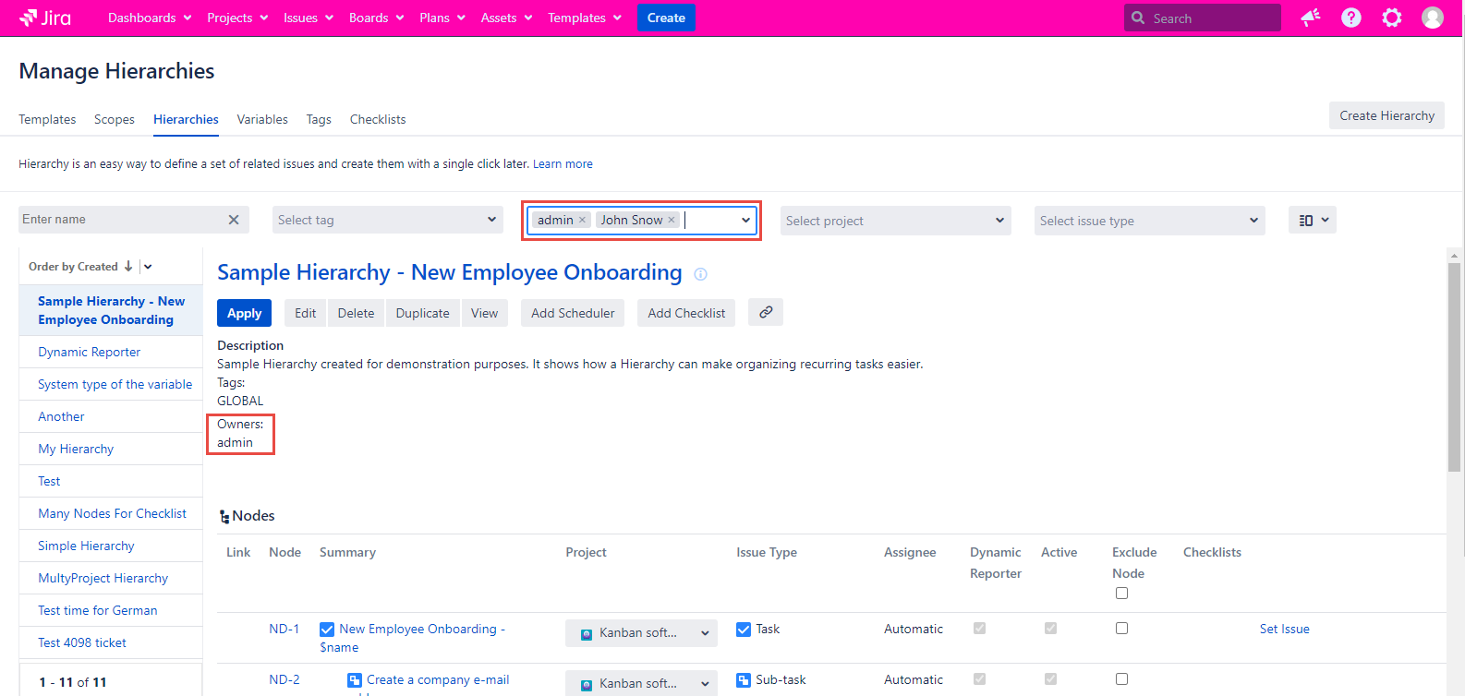This screenshot has height=696, width=1465.
Task: Toggle sort direction arrow by Order by Created
Action: (128, 267)
